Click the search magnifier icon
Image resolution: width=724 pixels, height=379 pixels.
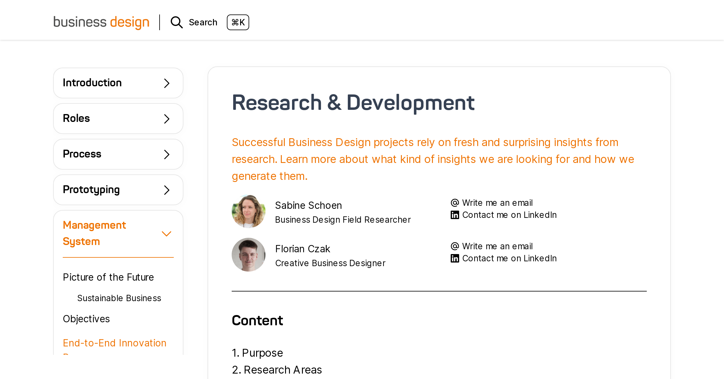pos(176,22)
